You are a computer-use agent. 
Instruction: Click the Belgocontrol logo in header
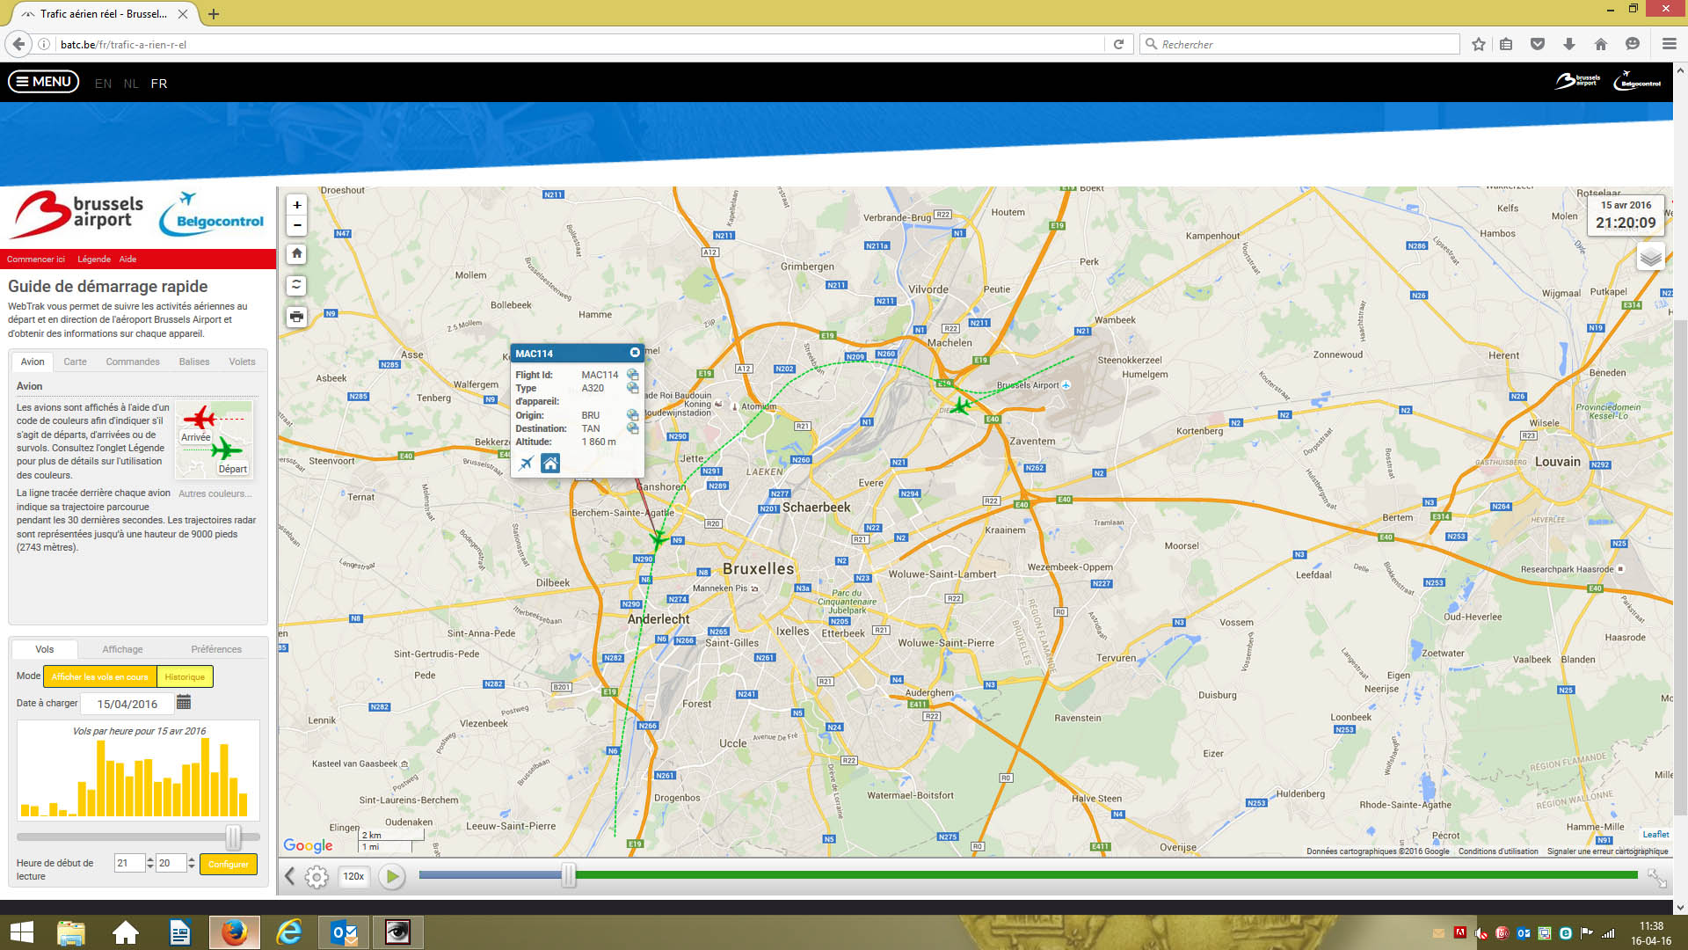pyautogui.click(x=1638, y=81)
